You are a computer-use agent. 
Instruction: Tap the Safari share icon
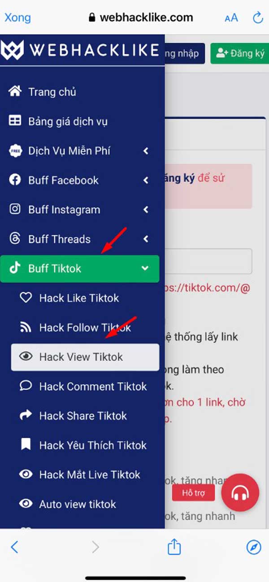pyautogui.click(x=174, y=546)
